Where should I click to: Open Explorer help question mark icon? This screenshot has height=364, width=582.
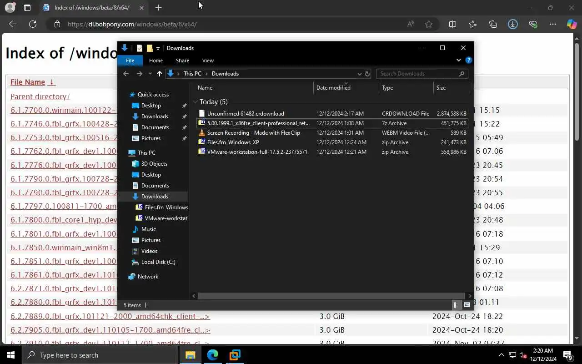(469, 60)
